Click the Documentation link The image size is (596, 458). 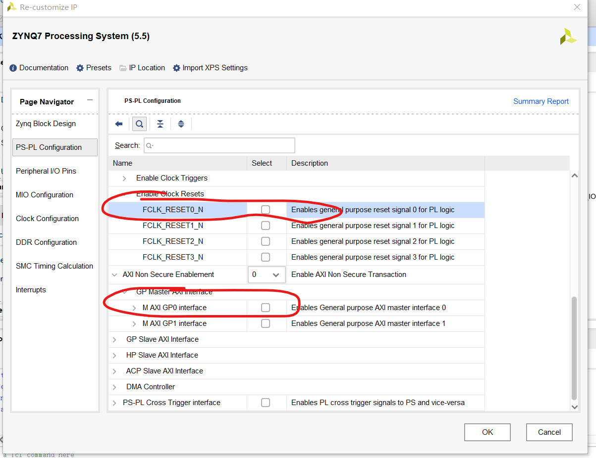[x=44, y=68]
